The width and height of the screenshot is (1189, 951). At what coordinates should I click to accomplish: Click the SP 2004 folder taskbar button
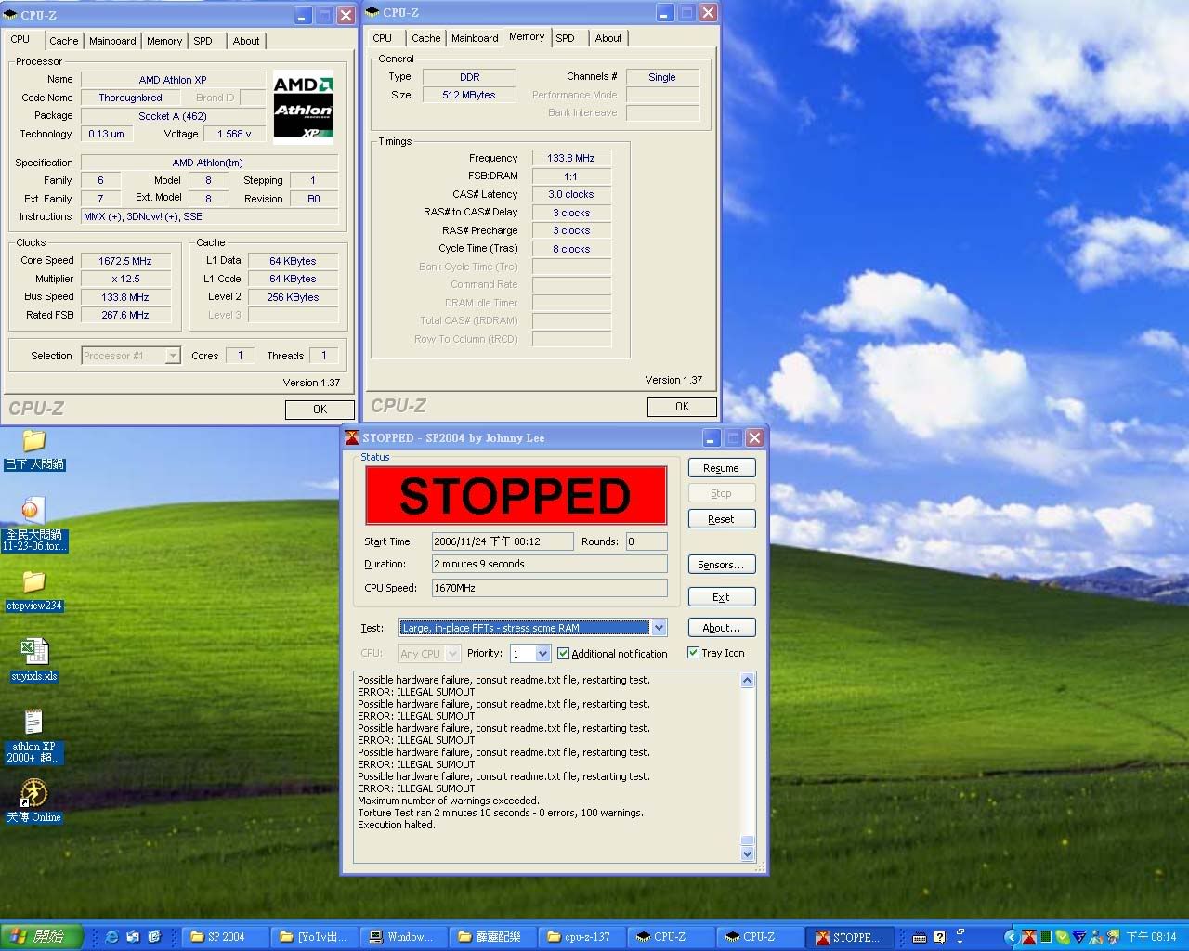point(226,937)
